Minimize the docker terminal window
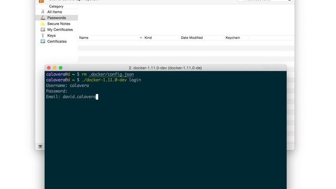 (55, 68)
